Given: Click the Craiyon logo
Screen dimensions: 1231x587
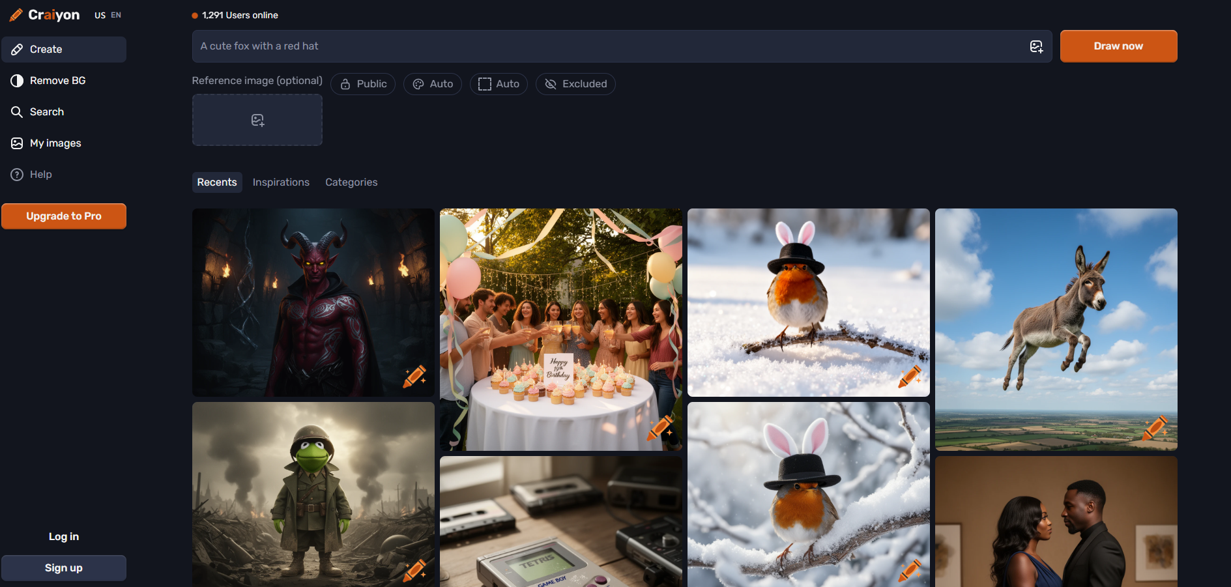Looking at the screenshot, I should 45,15.
